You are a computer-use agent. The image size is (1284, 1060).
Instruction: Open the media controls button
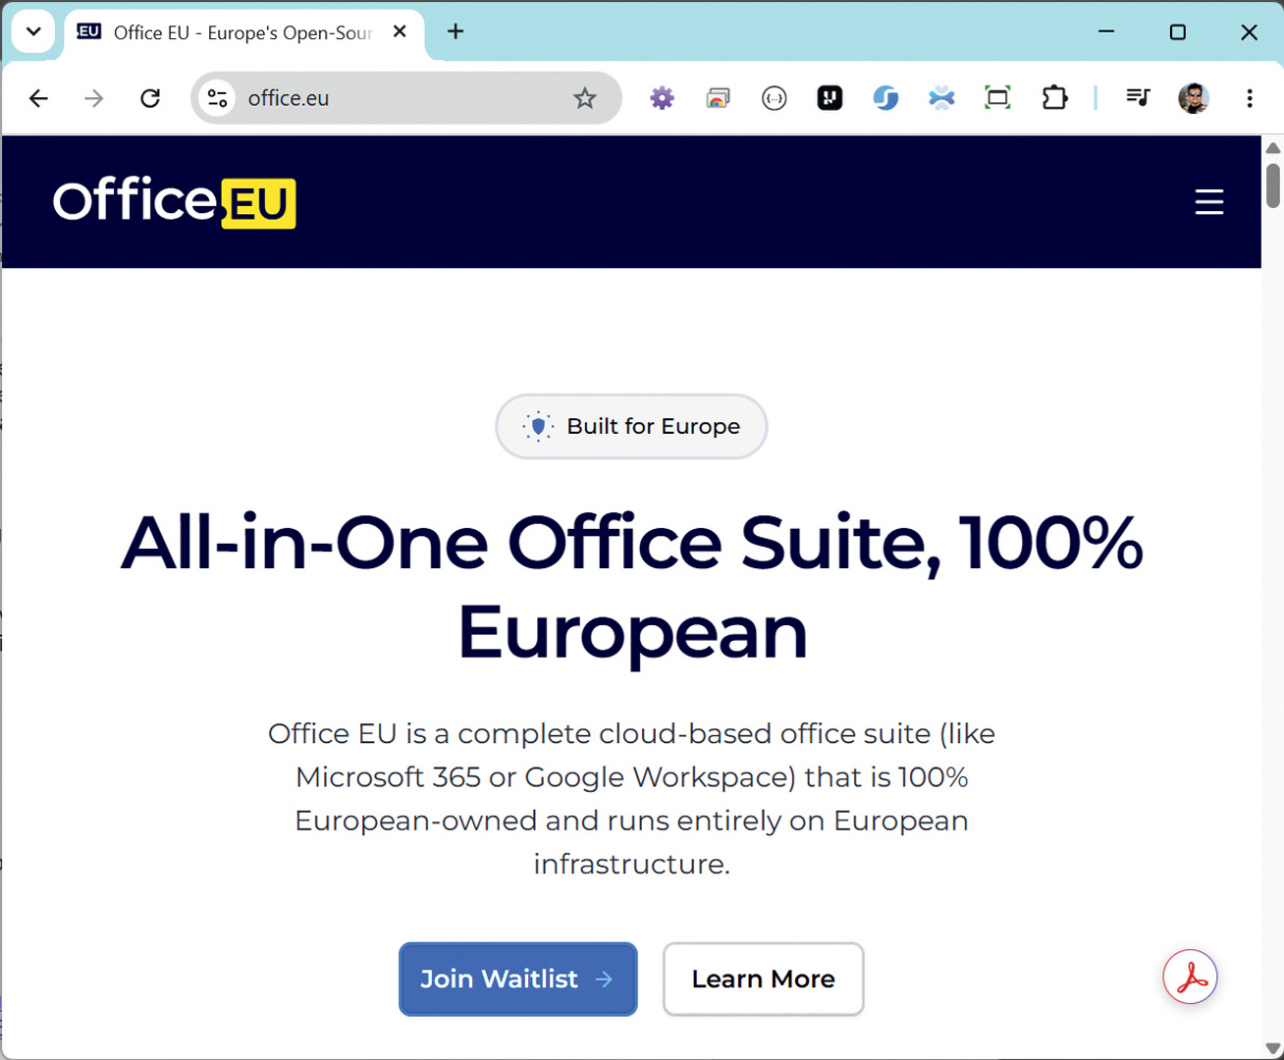click(1138, 98)
